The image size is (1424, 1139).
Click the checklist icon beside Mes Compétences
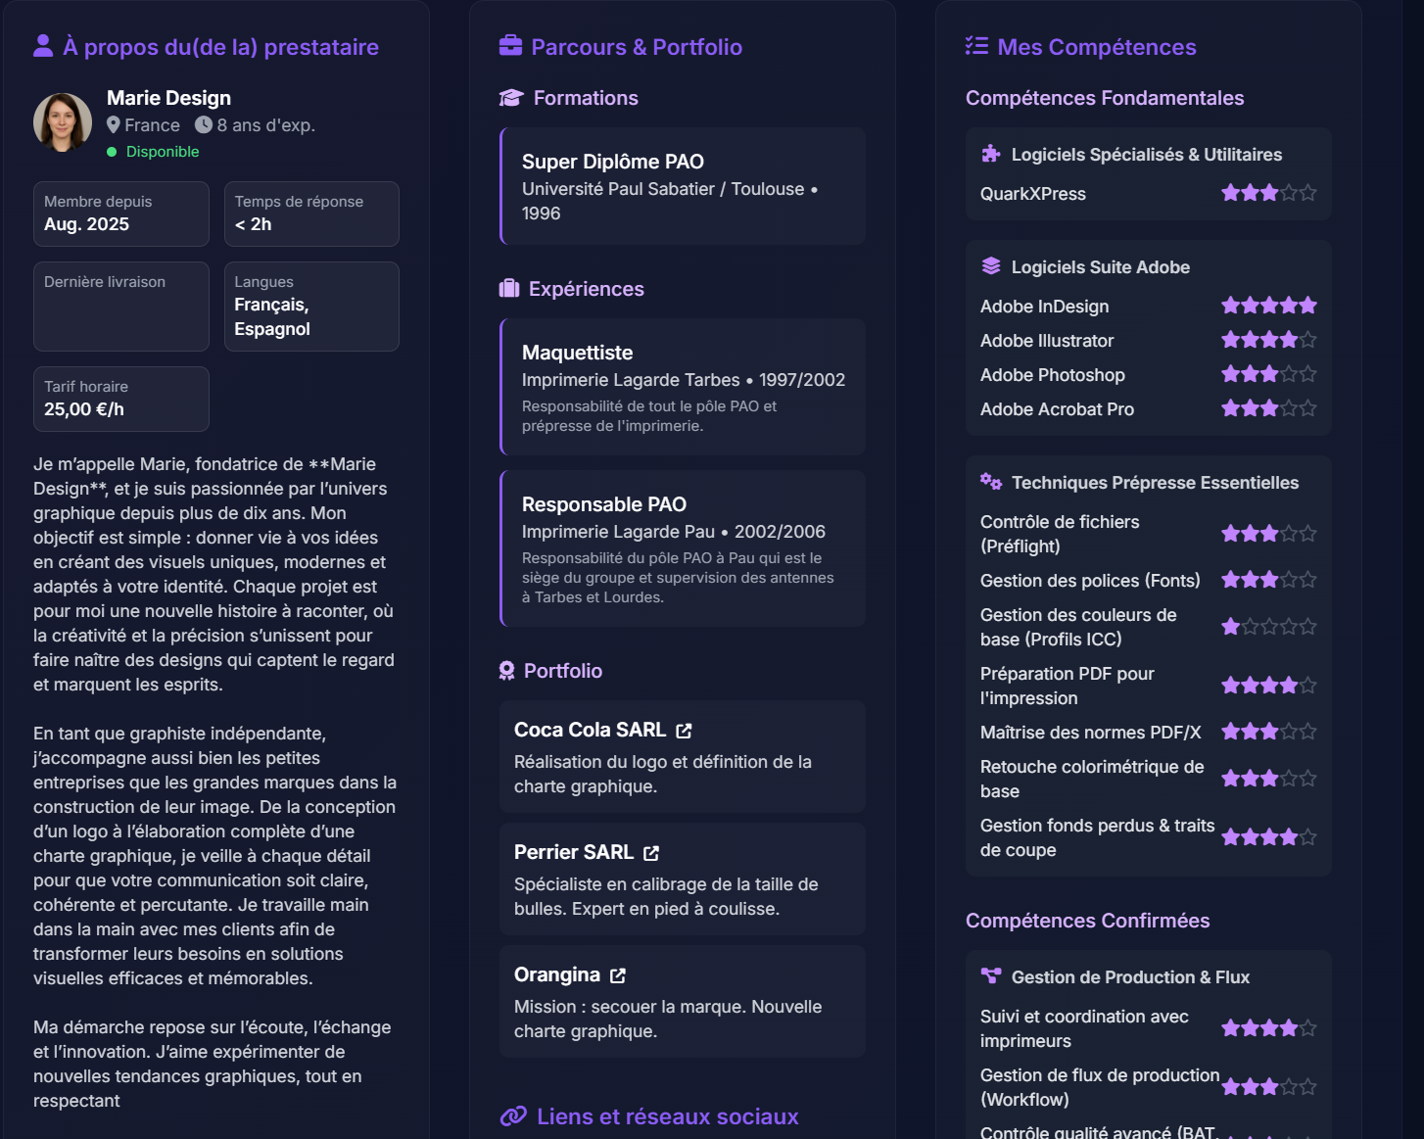tap(976, 46)
